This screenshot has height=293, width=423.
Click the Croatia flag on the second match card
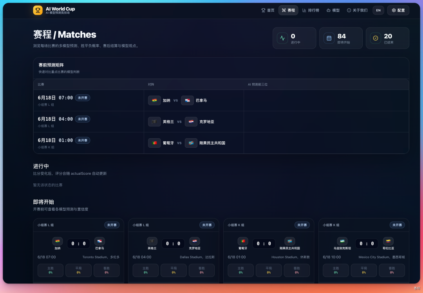tap(195, 241)
